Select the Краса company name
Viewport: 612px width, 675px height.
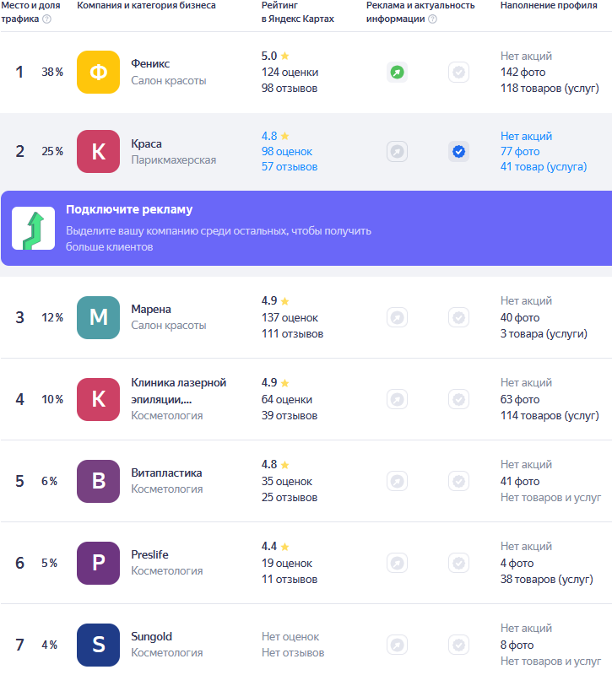tap(146, 143)
